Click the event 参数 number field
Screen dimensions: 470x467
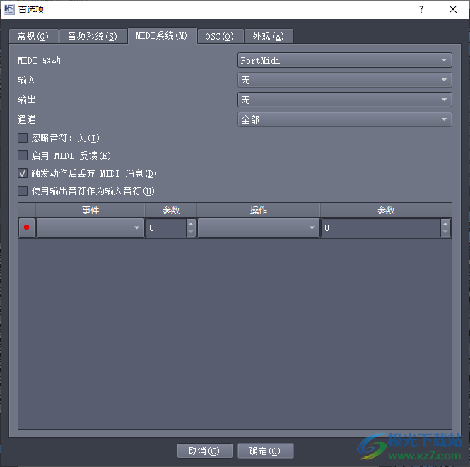[166, 228]
